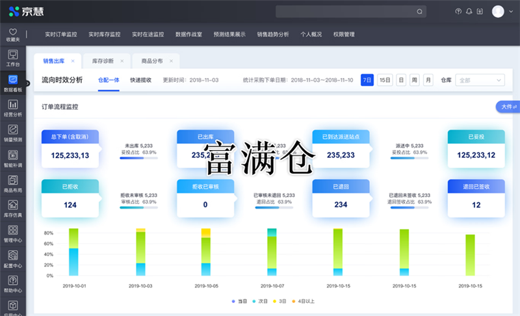This screenshot has width=520, height=316.
Task: Click the 总下单(含取消) card
Action: tap(70, 148)
